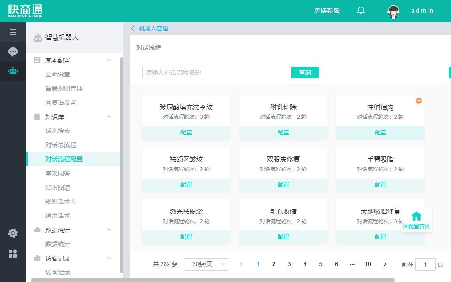Viewport: 451px width, 282px height.
Task: Click the 对话流程名称 search input field
Action: coord(216,72)
